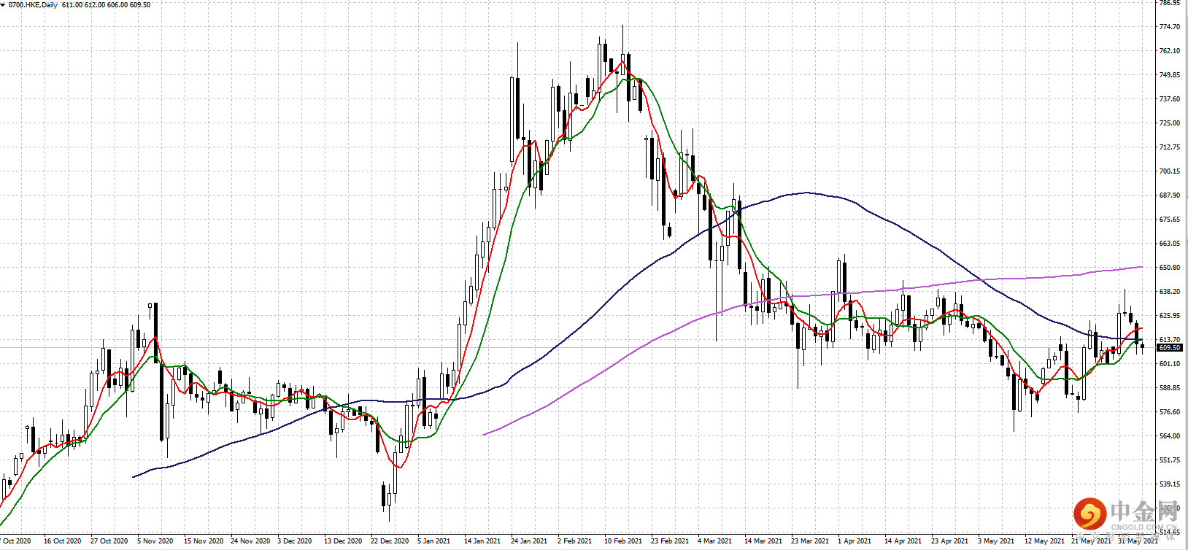Select the 14 Jan 2021 date label
This screenshot has height=550, width=1188.
[482, 541]
